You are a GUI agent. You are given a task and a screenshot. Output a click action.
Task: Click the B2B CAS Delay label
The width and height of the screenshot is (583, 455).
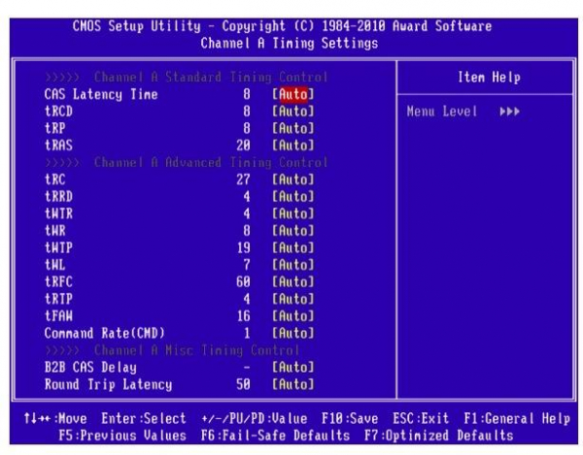(x=90, y=368)
